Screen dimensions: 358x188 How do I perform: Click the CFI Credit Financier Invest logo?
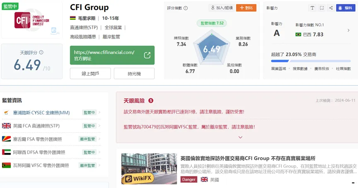click(x=32, y=20)
